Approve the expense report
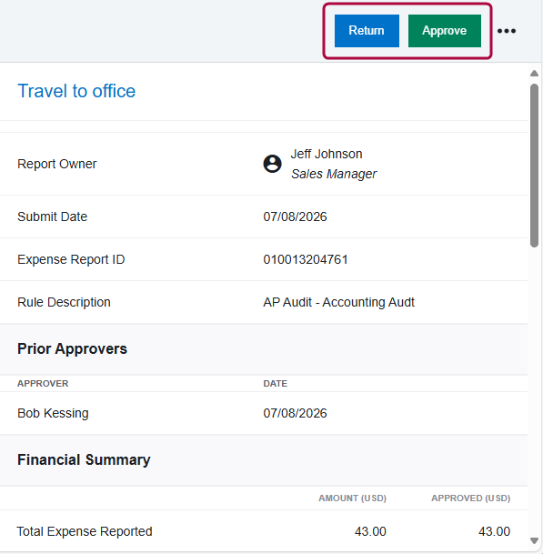543x554 pixels. tap(445, 31)
